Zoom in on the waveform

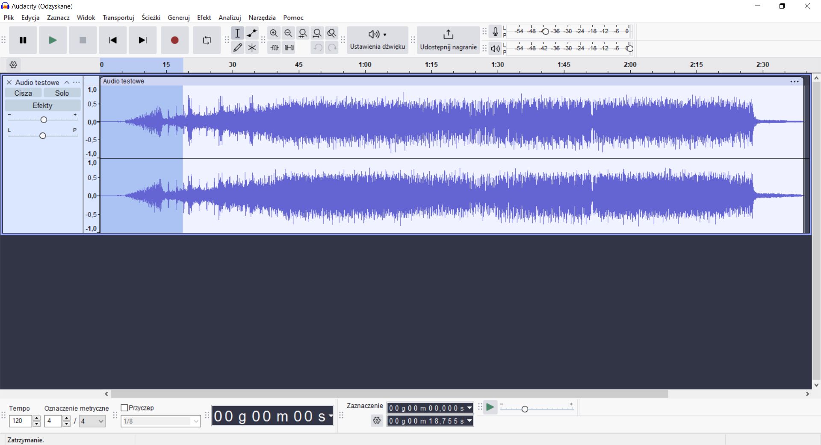click(274, 33)
